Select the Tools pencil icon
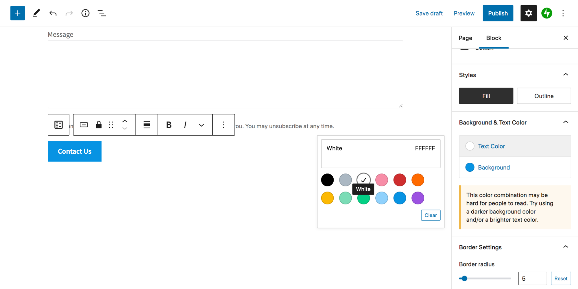The height and width of the screenshot is (289, 578). pyautogui.click(x=36, y=13)
